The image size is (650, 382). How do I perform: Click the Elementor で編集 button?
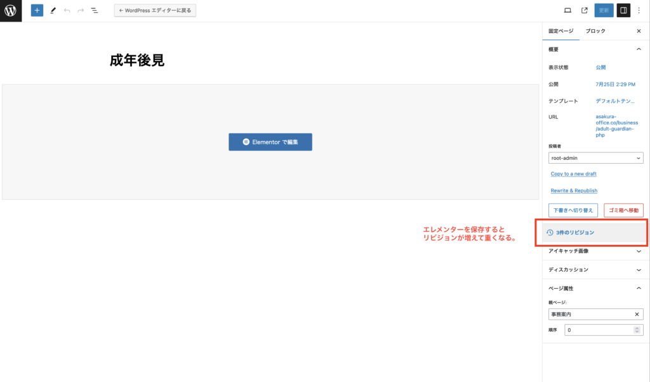(x=270, y=142)
